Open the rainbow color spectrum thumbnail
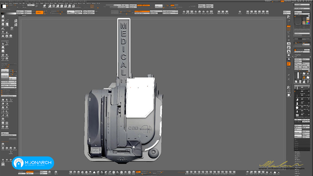The width and height of the screenshot is (313, 176). pyautogui.click(x=307, y=22)
